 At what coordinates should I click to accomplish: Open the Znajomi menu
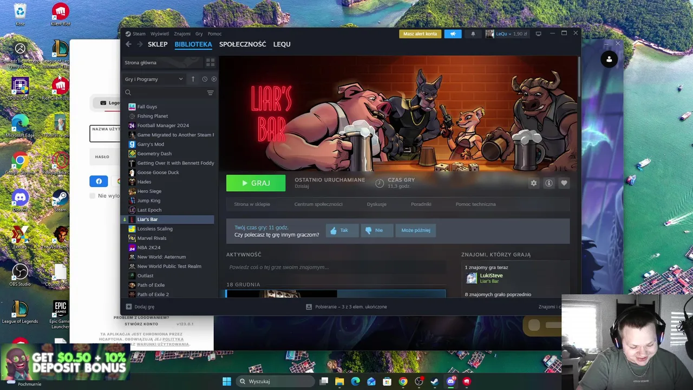pyautogui.click(x=182, y=34)
